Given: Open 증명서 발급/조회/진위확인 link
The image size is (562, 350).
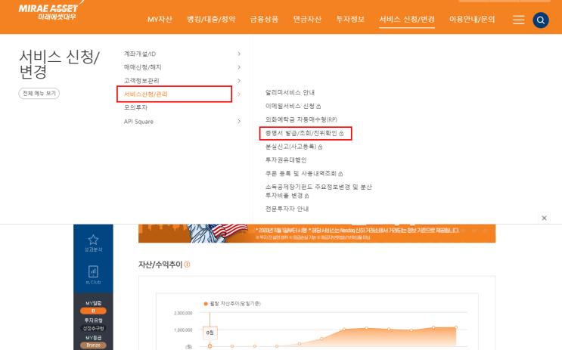Looking at the screenshot, I should (304, 133).
